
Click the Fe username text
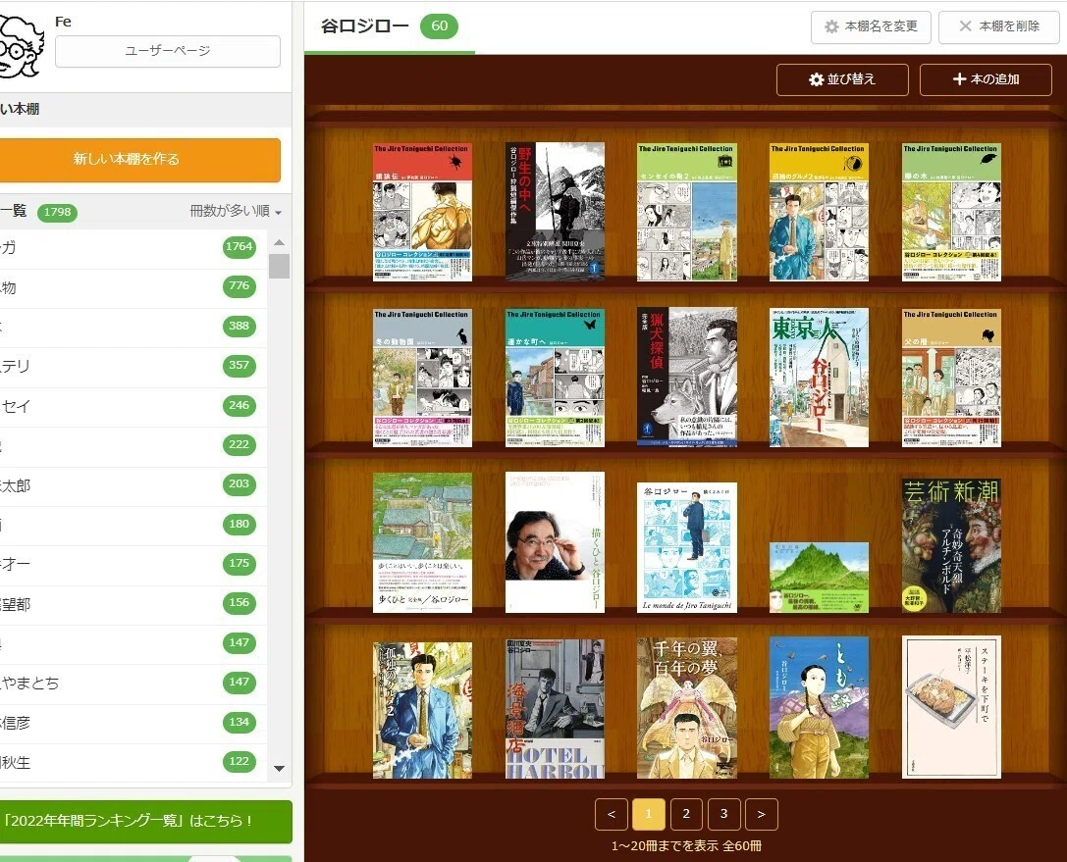point(63,22)
